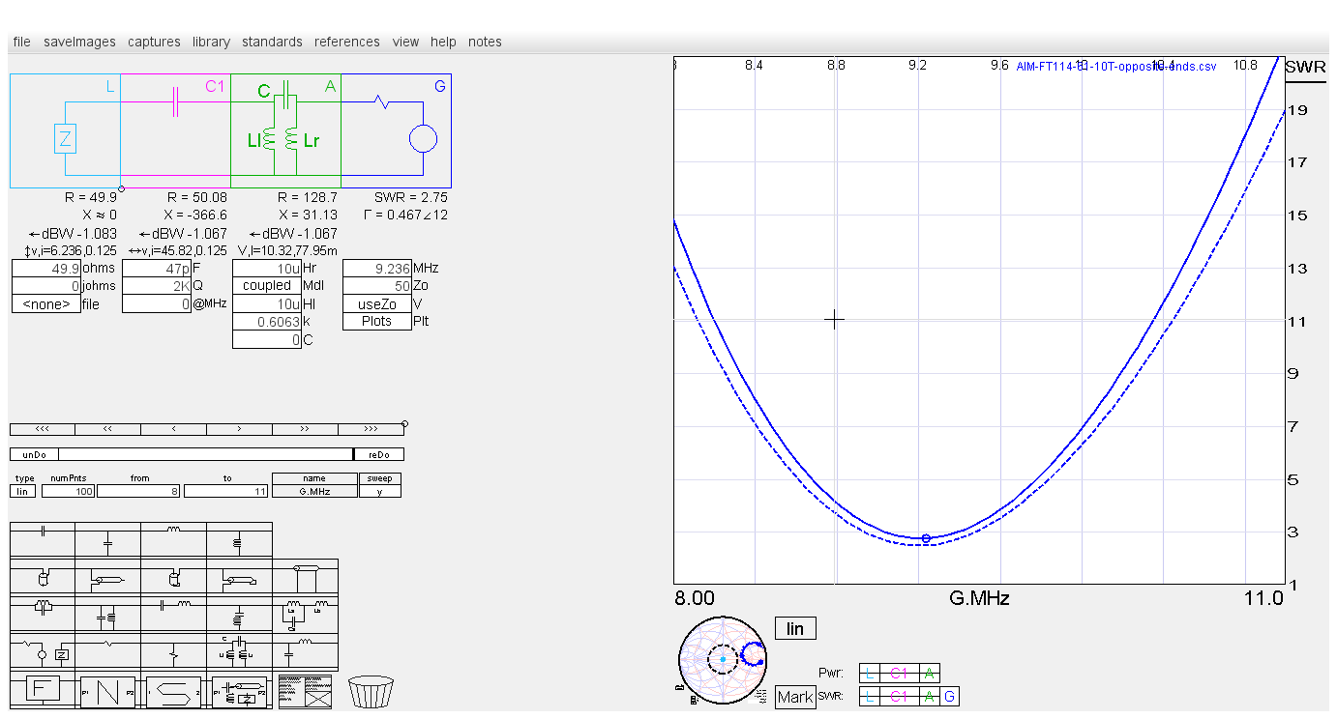Toggle C1 trace in Pwr row

899,673
